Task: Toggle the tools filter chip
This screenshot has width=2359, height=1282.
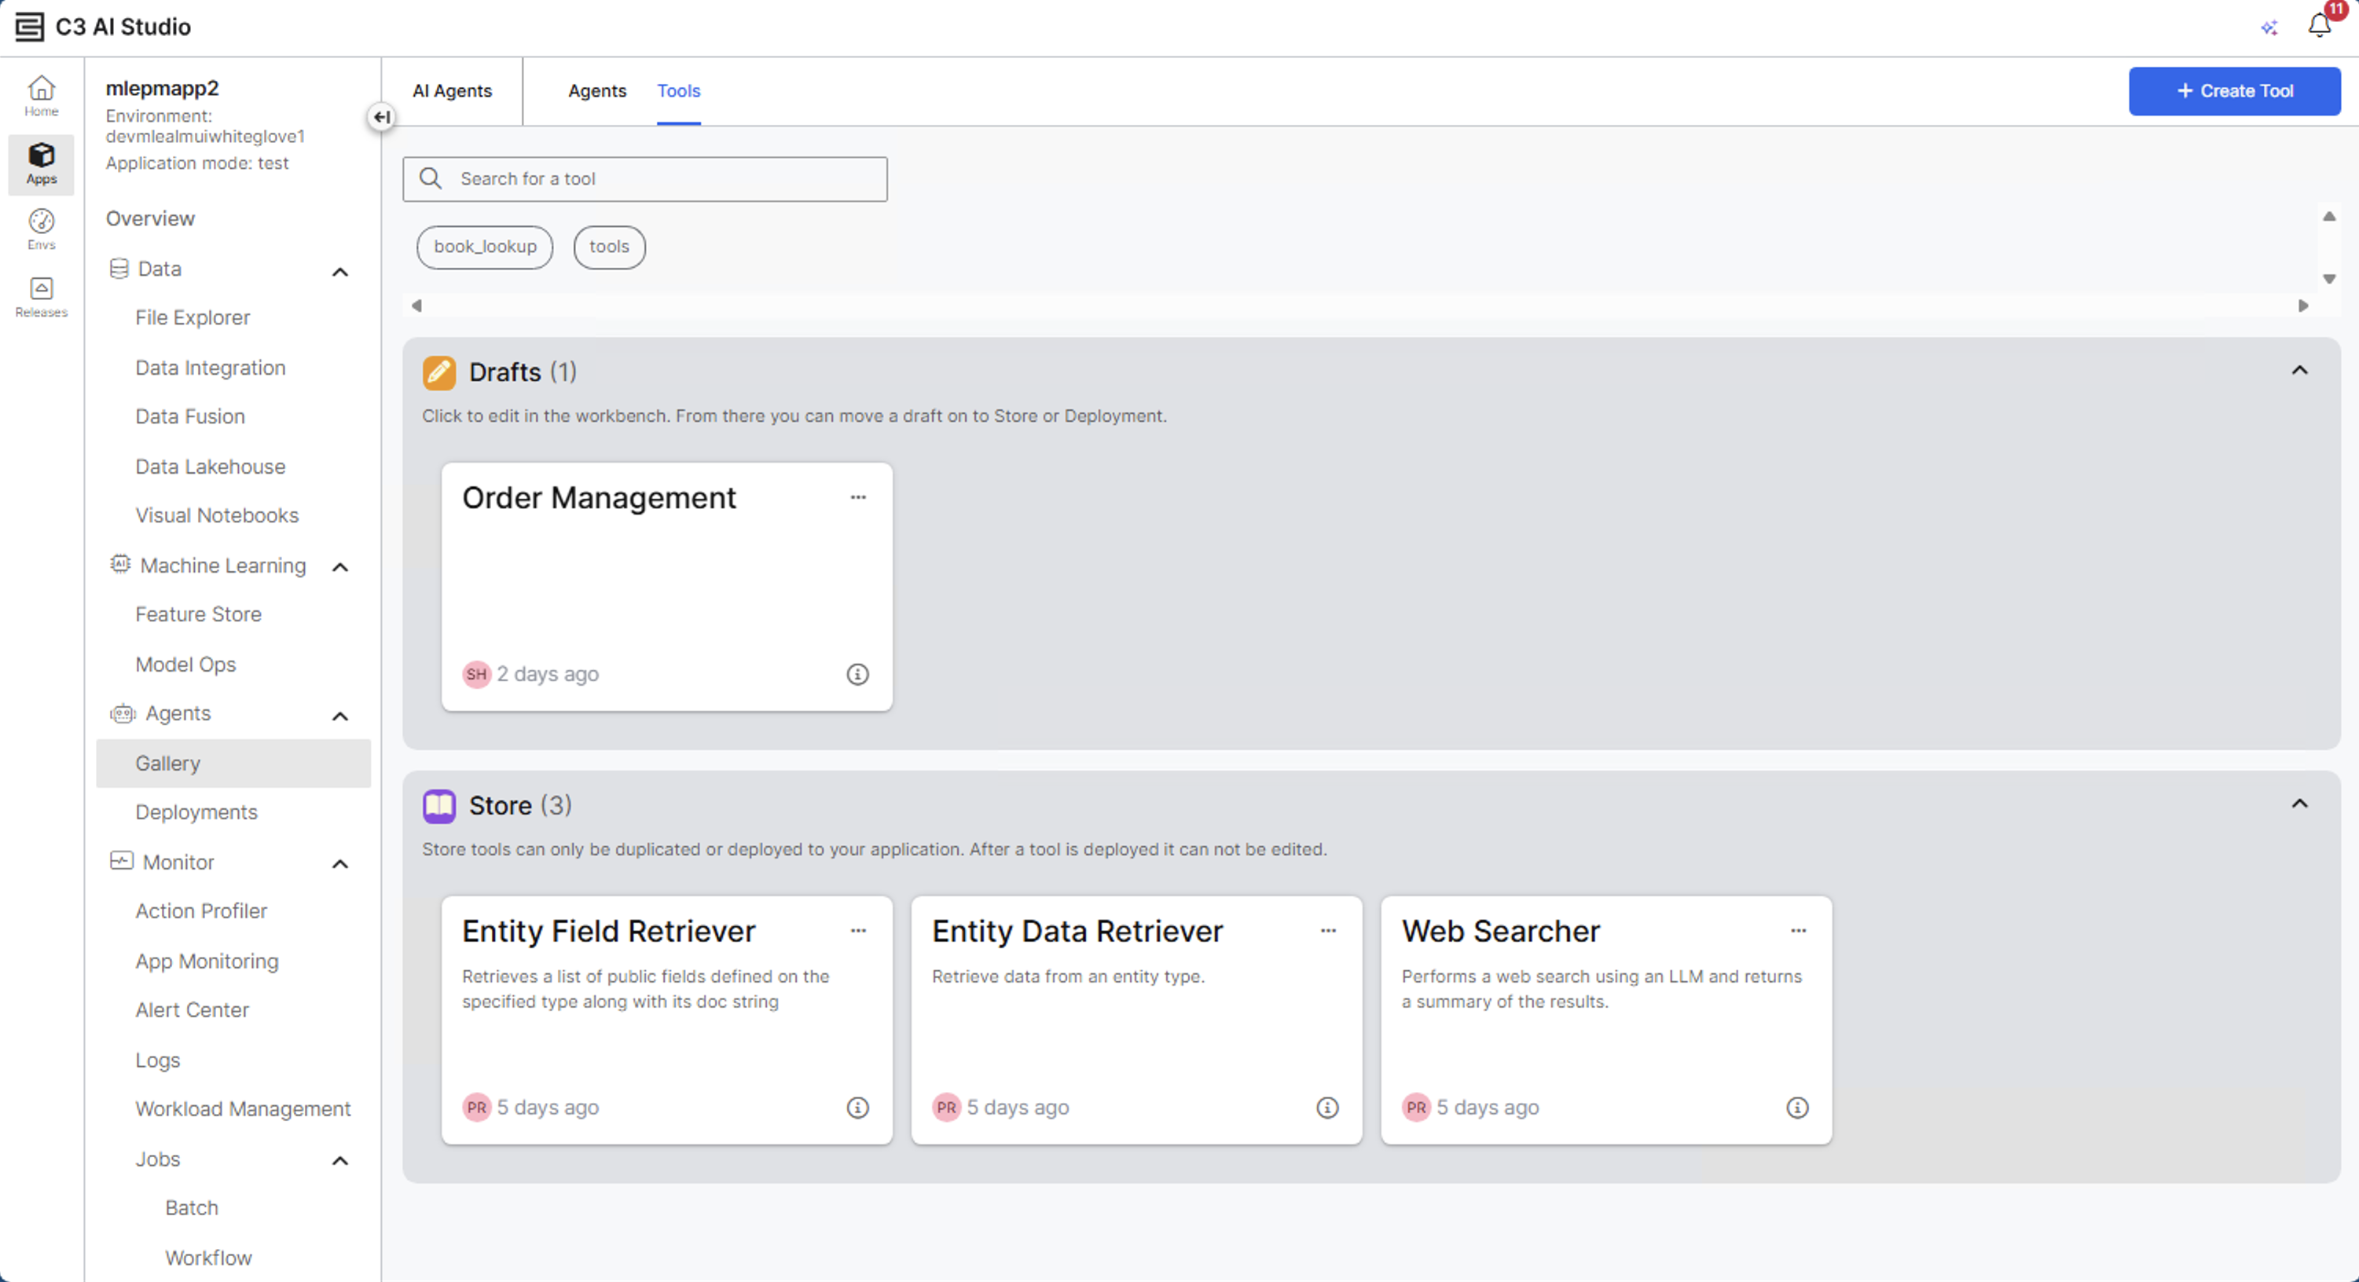Action: coord(609,247)
